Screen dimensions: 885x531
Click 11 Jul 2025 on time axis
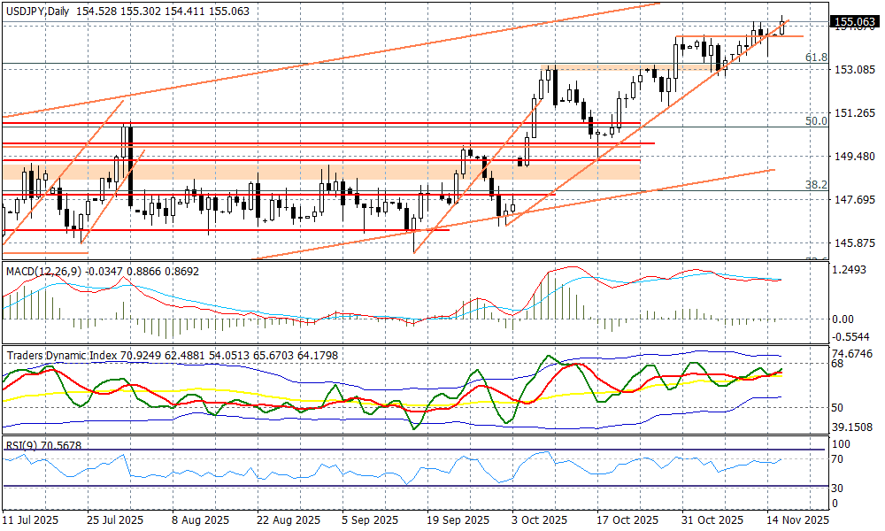pos(30,520)
